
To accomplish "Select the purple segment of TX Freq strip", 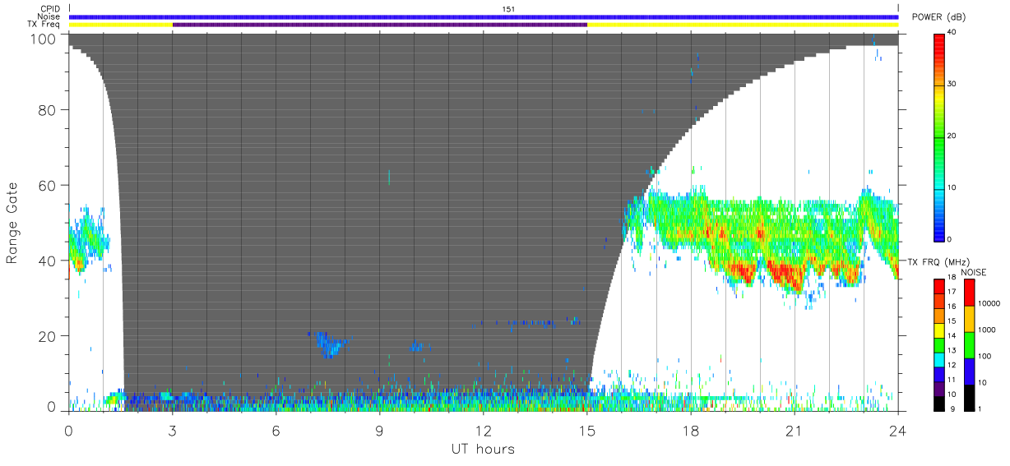I will [x=380, y=25].
